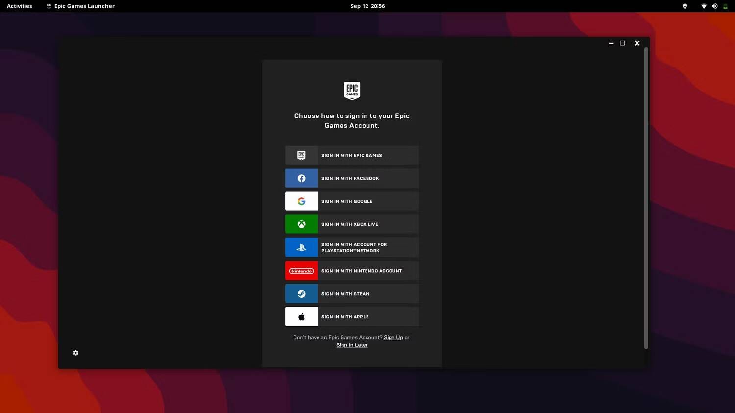This screenshot has width=735, height=413.
Task: Select the Apple sign-in icon
Action: coord(301,316)
